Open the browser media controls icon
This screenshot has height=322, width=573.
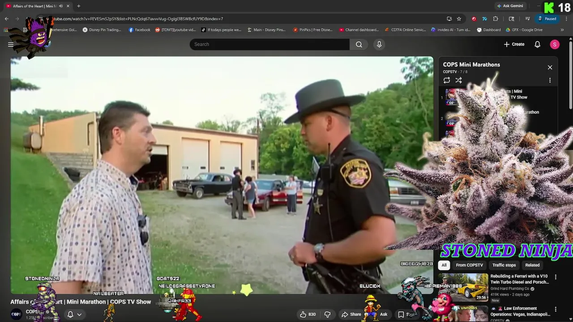pos(528,19)
